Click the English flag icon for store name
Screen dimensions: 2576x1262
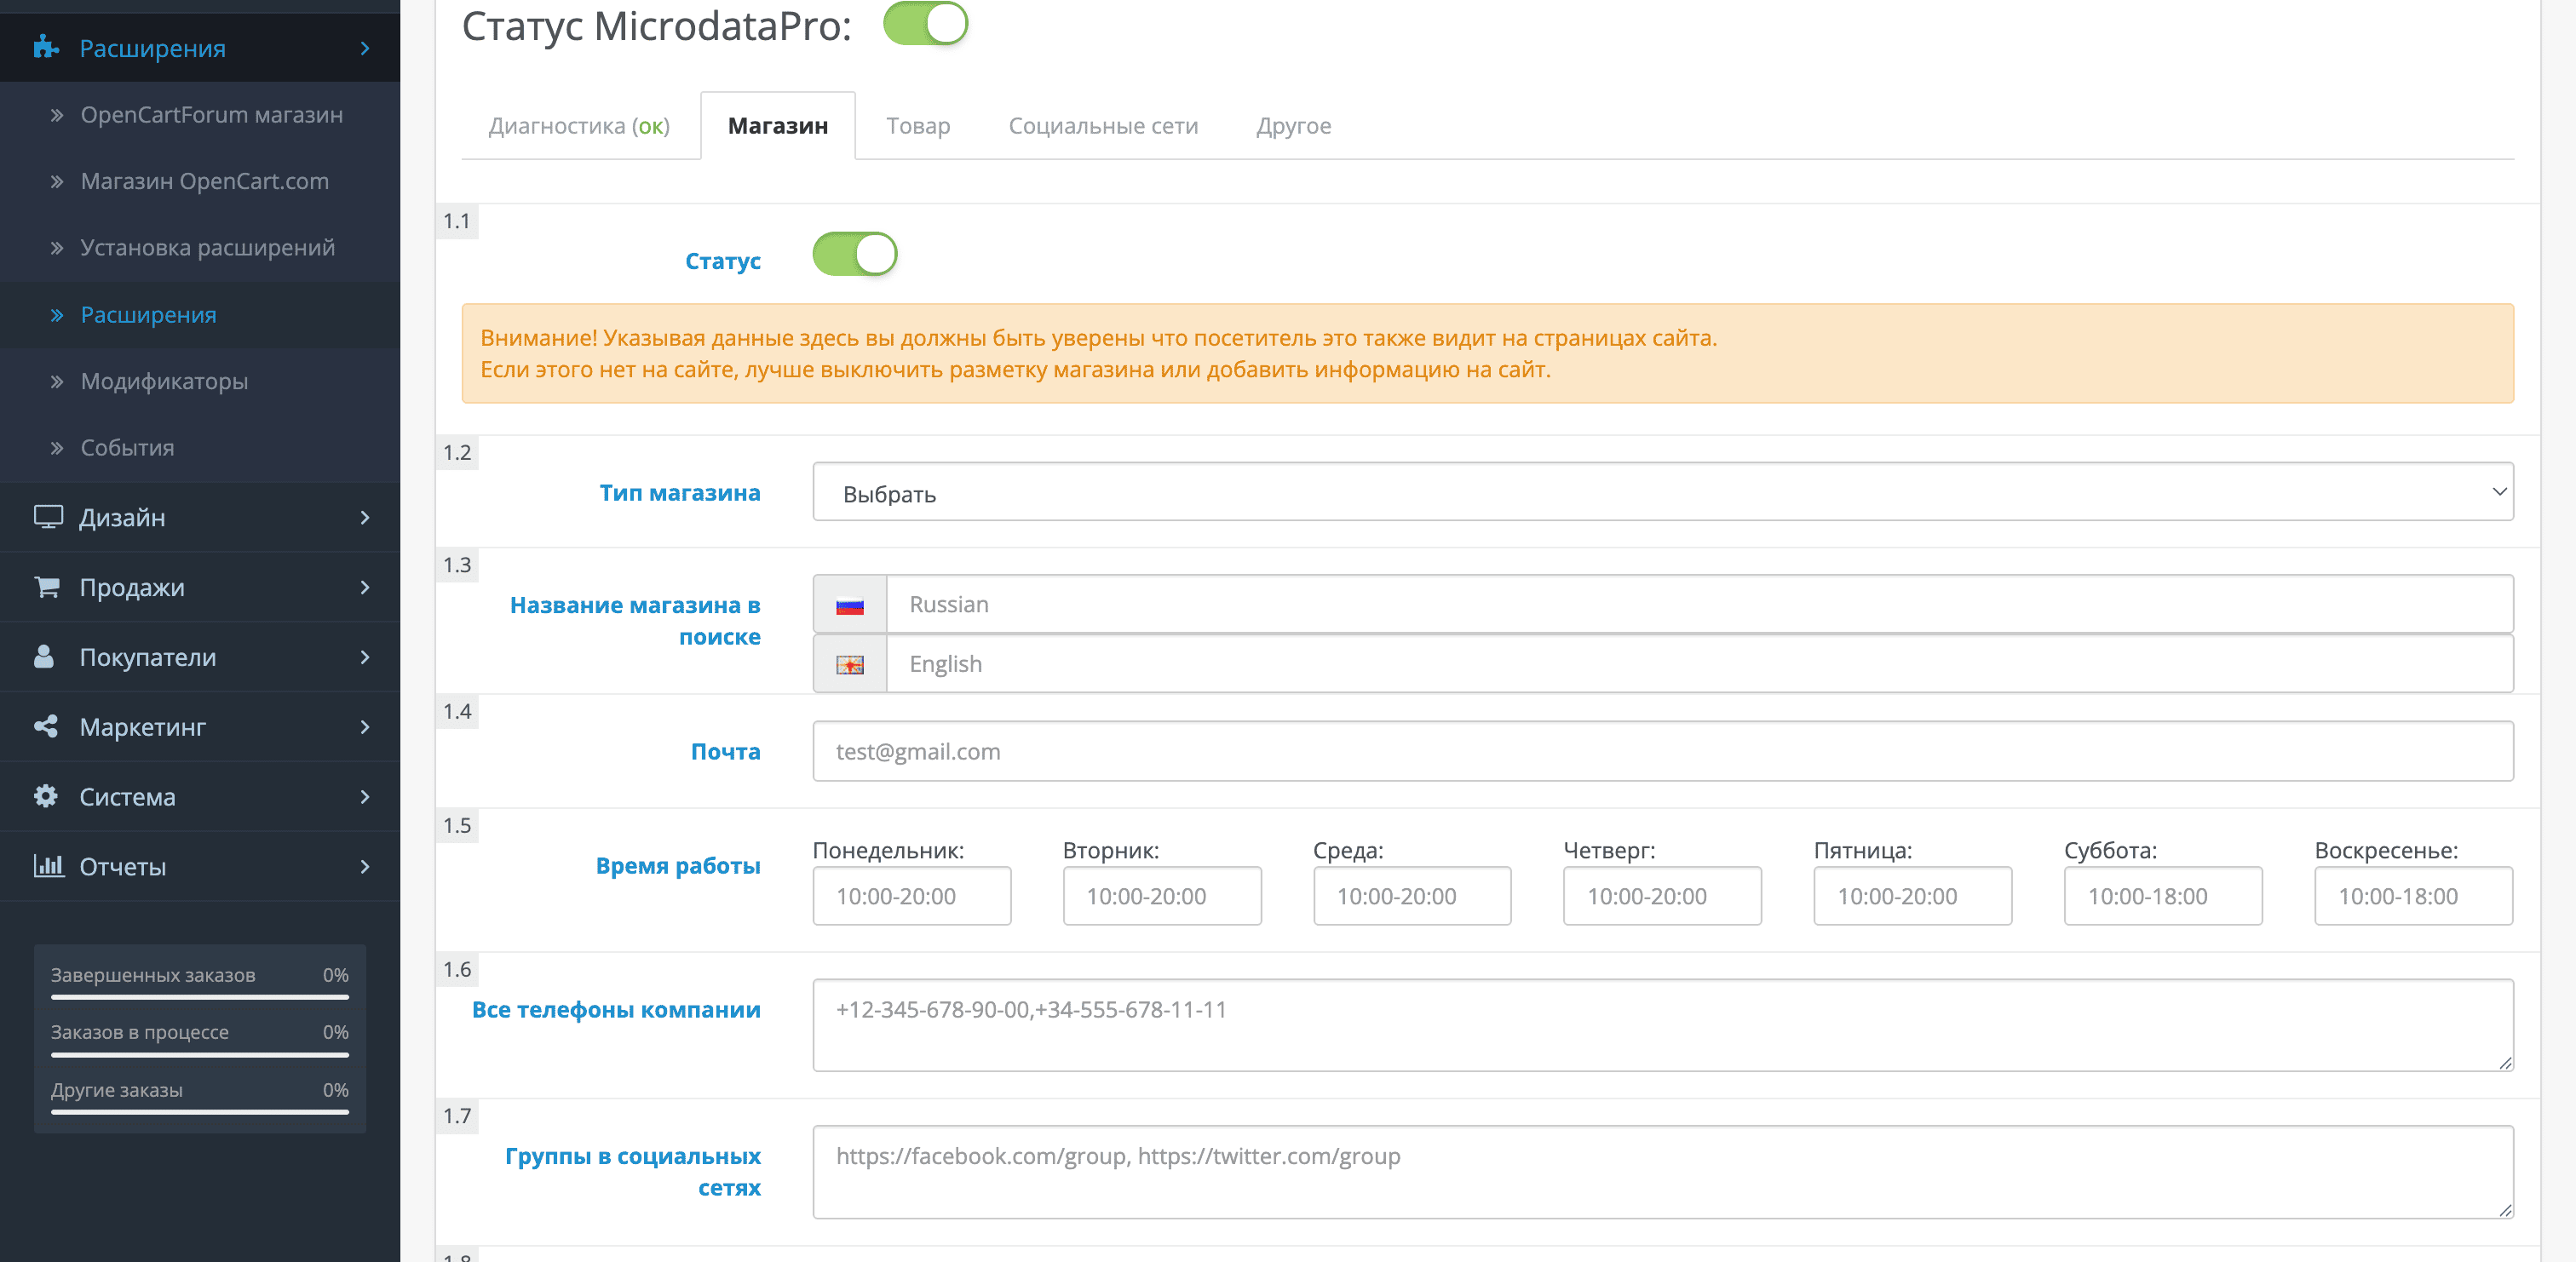pyautogui.click(x=850, y=665)
